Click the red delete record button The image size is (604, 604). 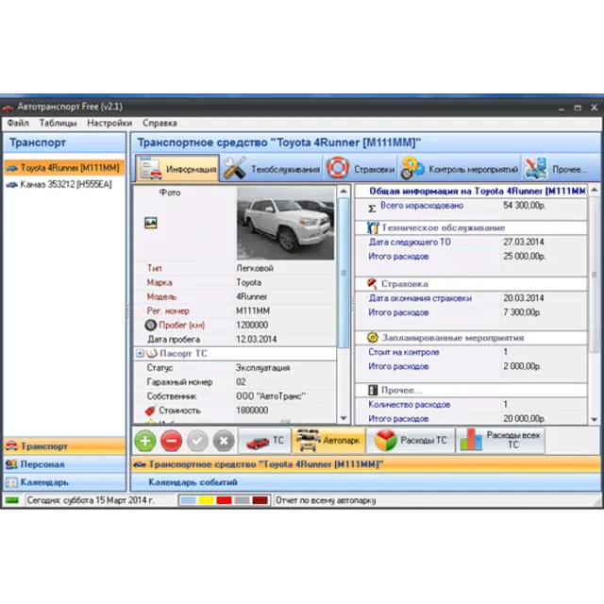(172, 441)
